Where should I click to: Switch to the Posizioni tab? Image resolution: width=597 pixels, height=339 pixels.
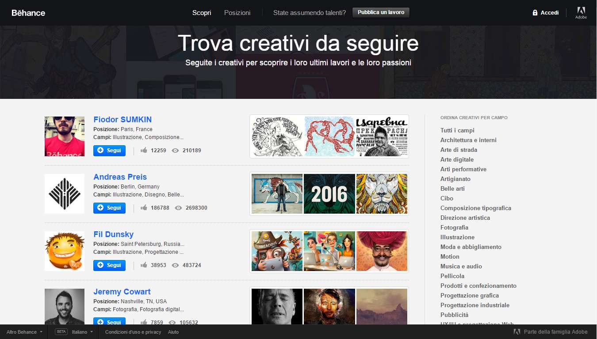237,13
